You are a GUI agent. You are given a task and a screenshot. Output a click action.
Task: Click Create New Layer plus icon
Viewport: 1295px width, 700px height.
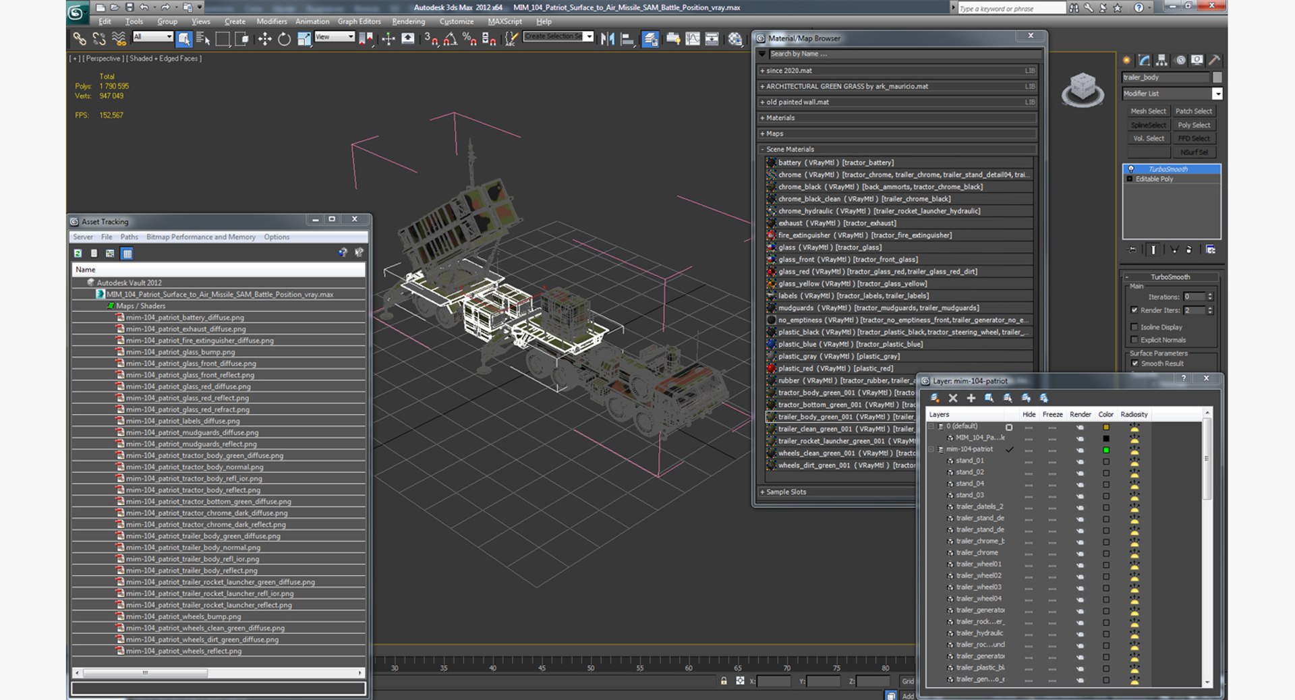click(971, 399)
